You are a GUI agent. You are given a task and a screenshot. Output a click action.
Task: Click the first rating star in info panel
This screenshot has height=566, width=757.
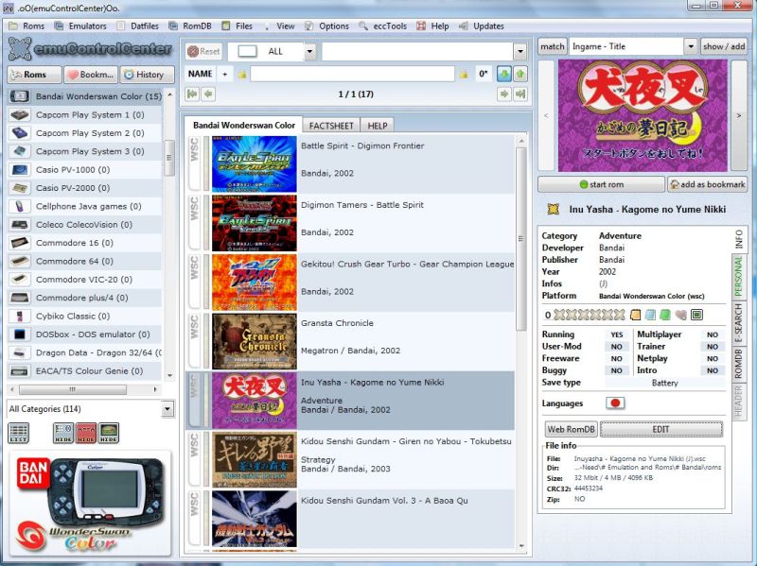click(559, 316)
